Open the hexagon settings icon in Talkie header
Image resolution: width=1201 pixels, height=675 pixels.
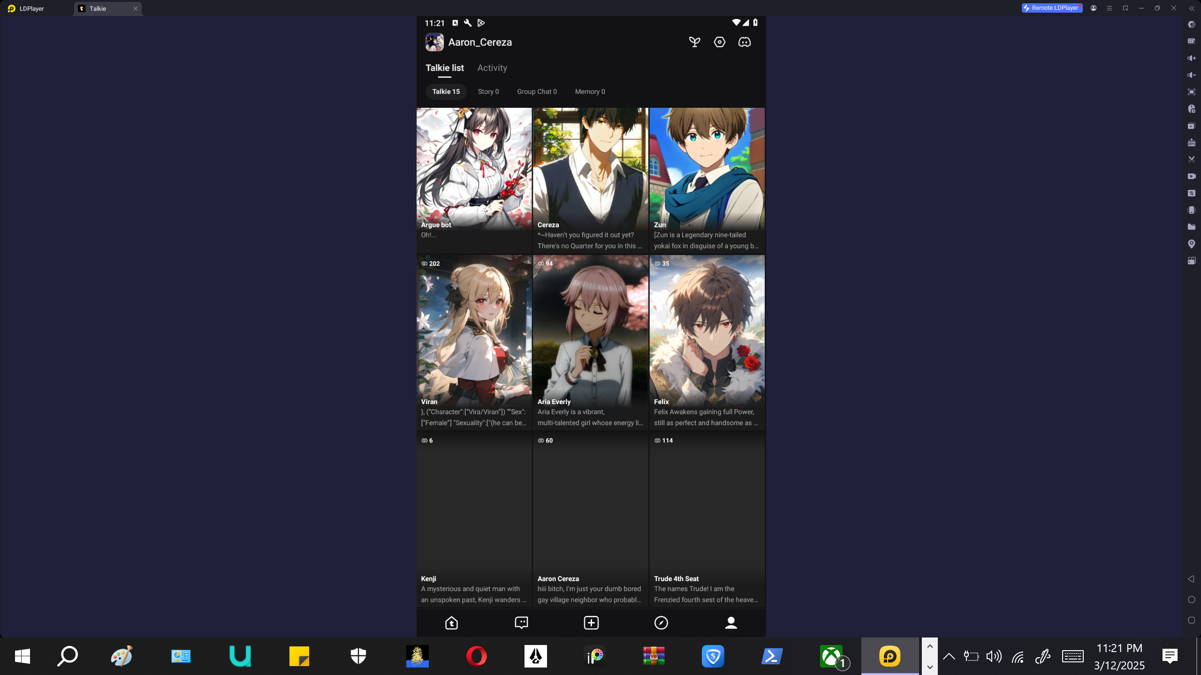tap(719, 42)
